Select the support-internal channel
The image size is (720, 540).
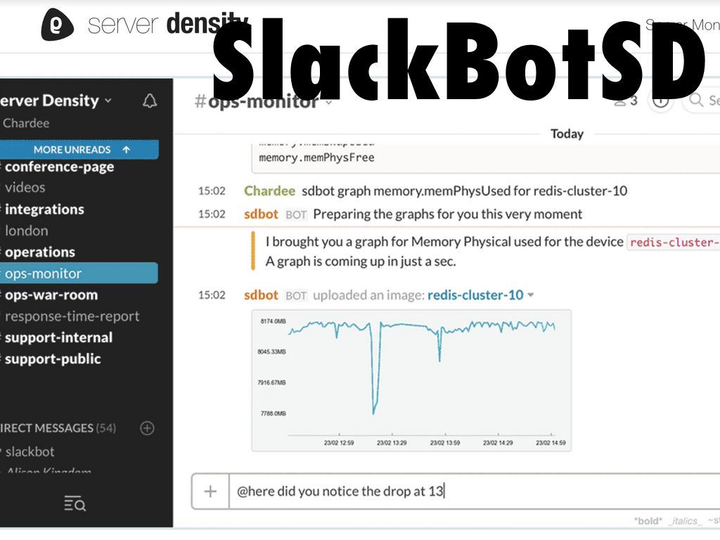pyautogui.click(x=58, y=337)
